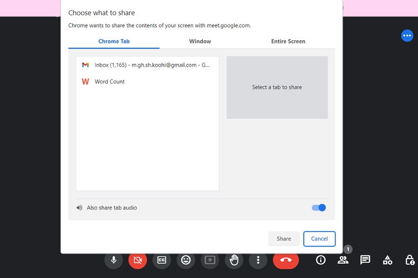Image resolution: width=418 pixels, height=278 pixels.
Task: Toggle the Also share tab audio switch
Action: click(x=319, y=208)
